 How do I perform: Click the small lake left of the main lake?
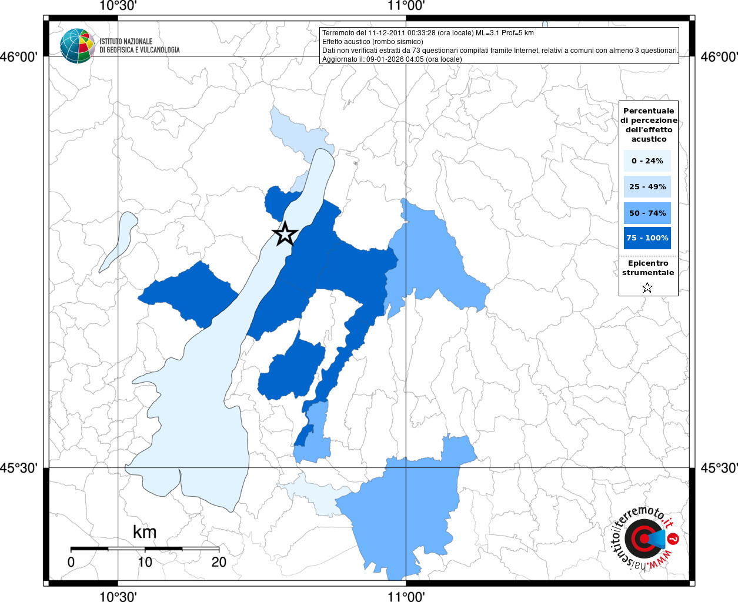(118, 242)
